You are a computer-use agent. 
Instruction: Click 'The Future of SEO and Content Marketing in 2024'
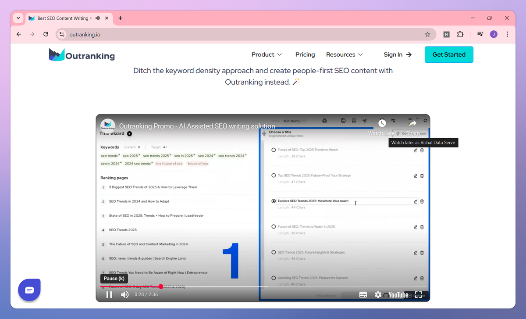click(x=148, y=244)
